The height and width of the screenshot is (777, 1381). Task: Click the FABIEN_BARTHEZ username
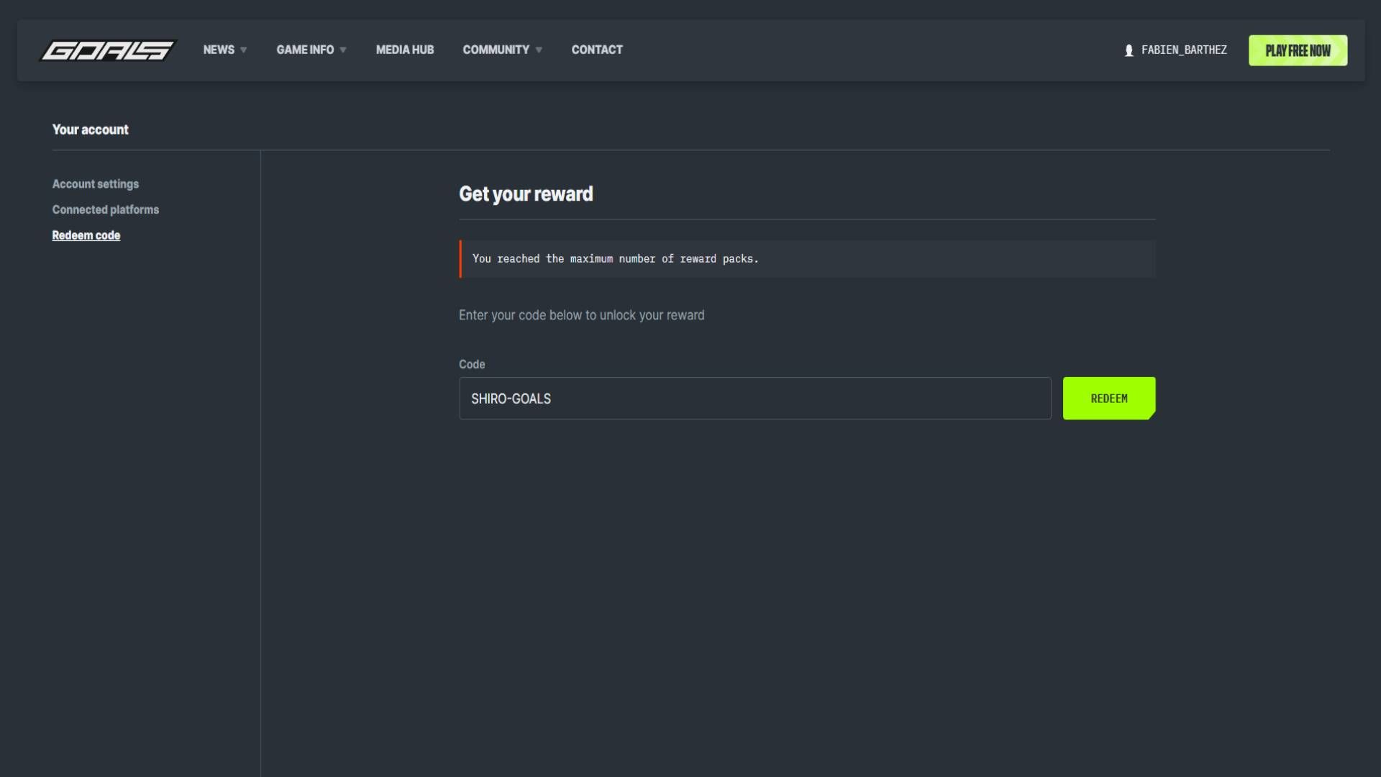[1184, 50]
